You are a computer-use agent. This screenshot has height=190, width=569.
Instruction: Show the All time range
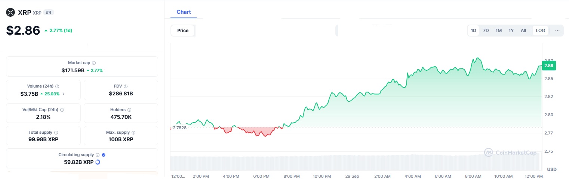523,31
